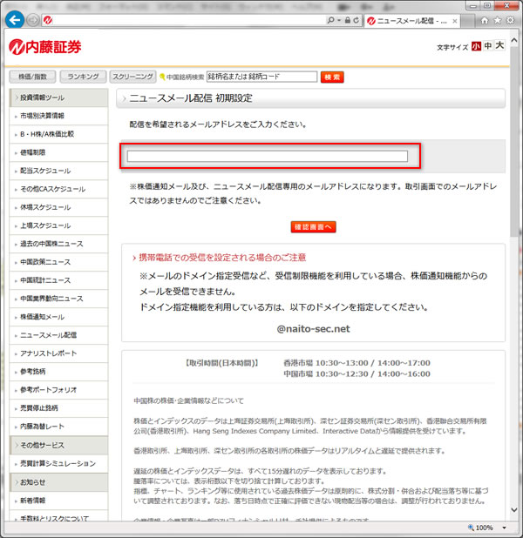The width and height of the screenshot is (523, 538).
Task: Open 中国政策ニュース sidebar link
Action: click(x=58, y=262)
